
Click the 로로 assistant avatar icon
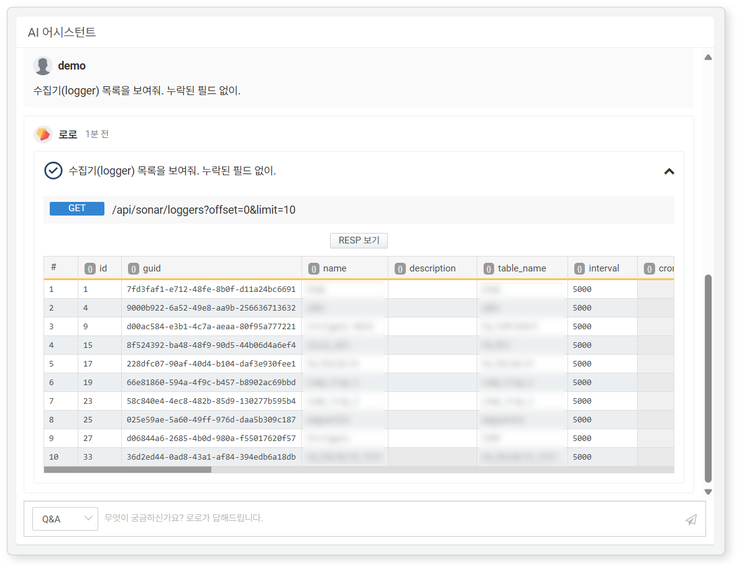(44, 135)
